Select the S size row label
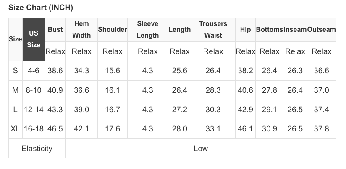Image resolution: width=346 pixels, height=169 pixels. (x=16, y=71)
